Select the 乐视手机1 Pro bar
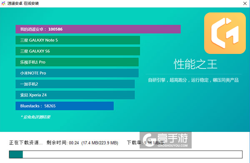 point(77,62)
